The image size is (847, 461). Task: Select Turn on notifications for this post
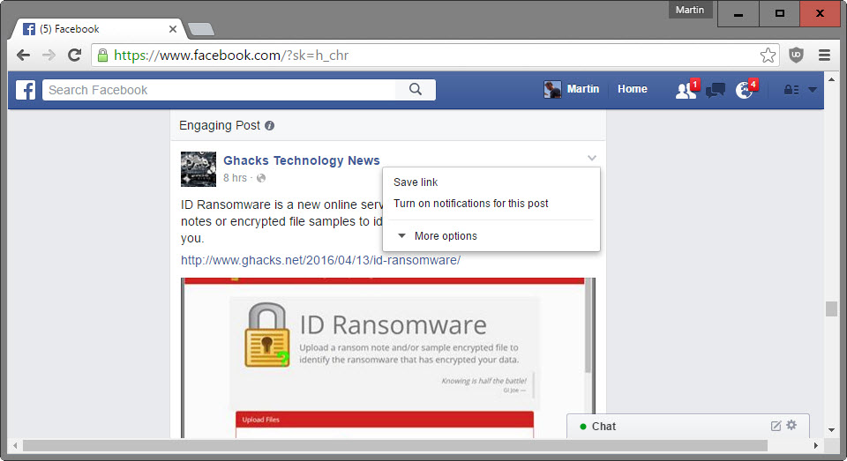[x=470, y=204]
